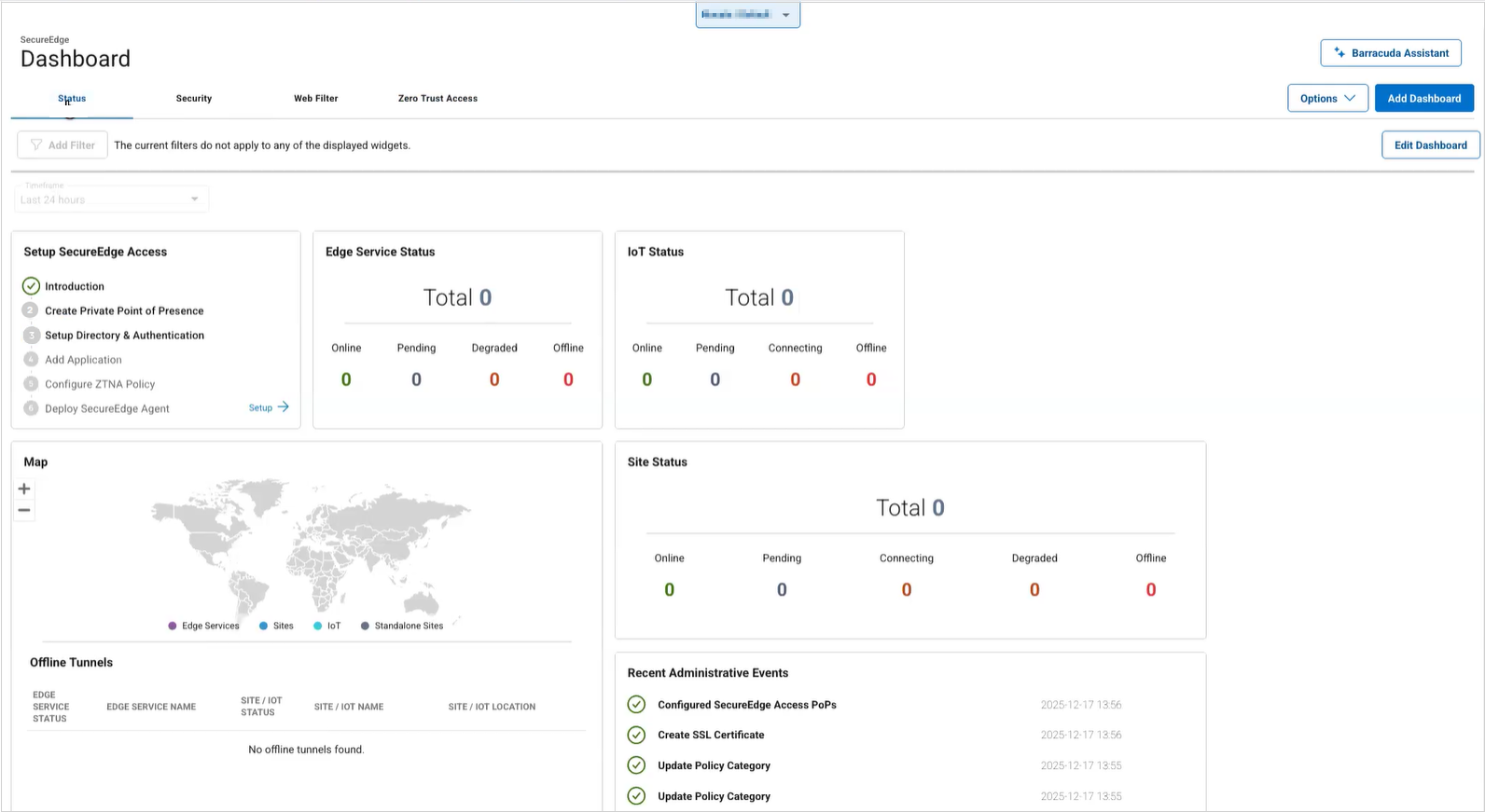Zoom out the map with minus icon
This screenshot has height=812, width=1485.
[x=24, y=510]
